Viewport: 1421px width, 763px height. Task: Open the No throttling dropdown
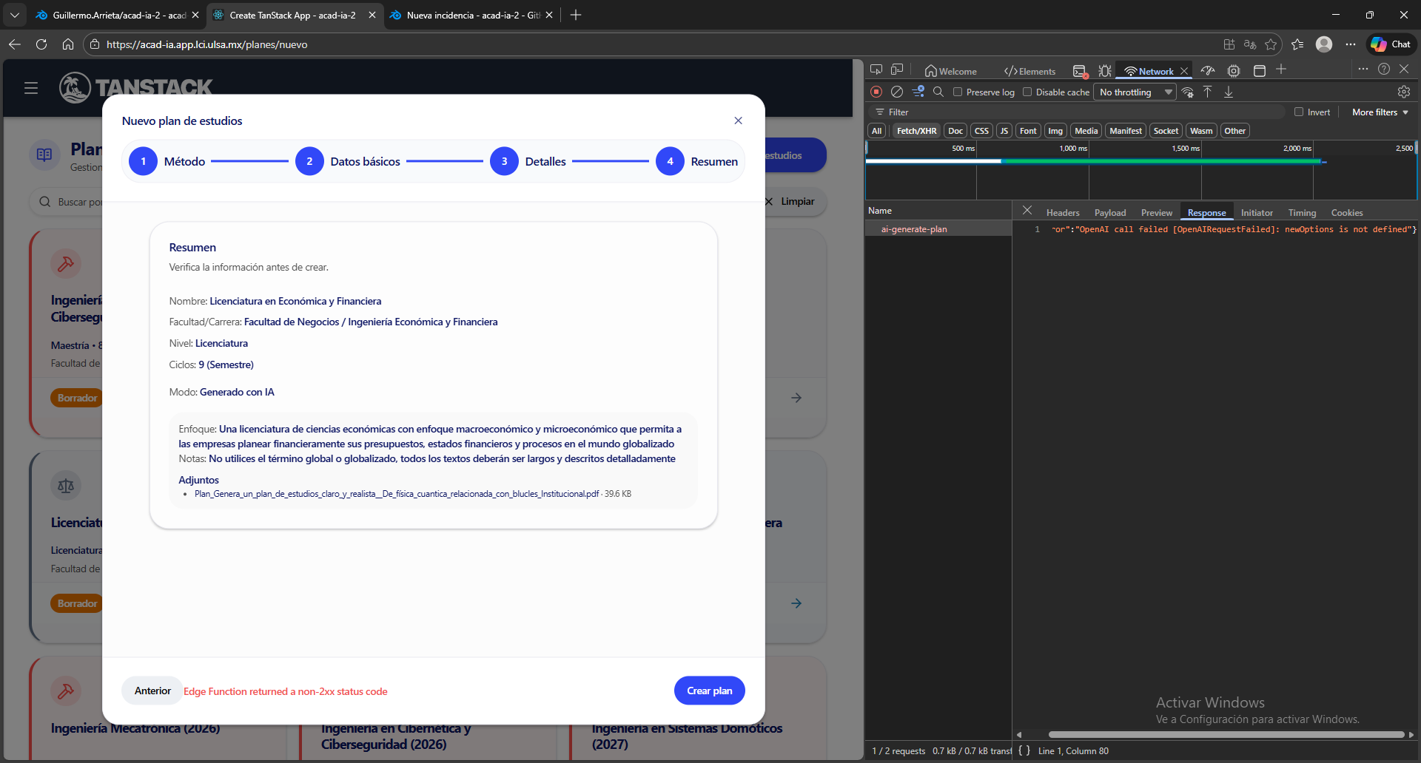coord(1136,92)
